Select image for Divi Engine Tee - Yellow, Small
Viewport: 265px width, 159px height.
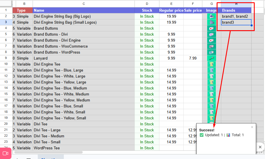click(x=211, y=118)
